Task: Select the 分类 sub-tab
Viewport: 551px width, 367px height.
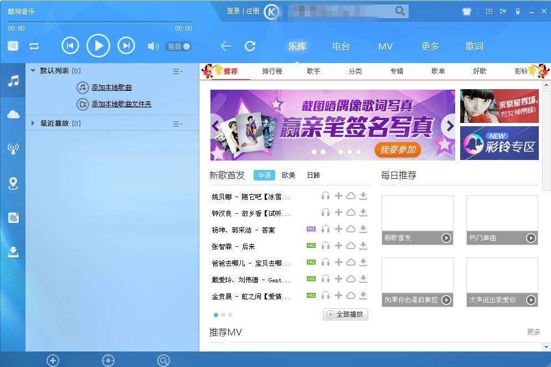Action: (x=356, y=71)
